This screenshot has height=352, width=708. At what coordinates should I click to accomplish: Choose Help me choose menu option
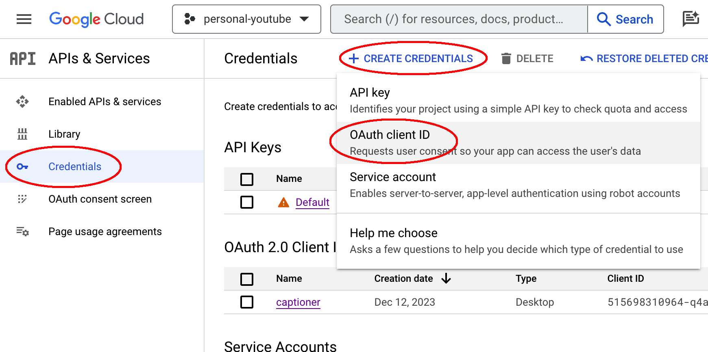[x=518, y=241]
